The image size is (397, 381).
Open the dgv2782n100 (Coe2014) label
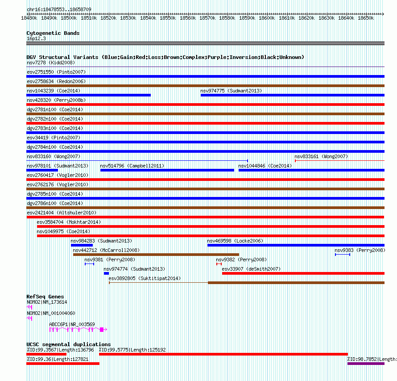tap(55, 119)
